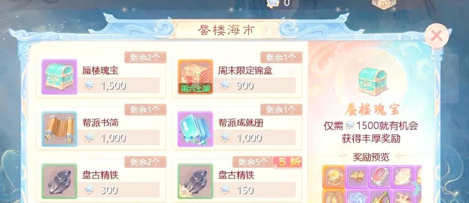This screenshot has height=203, width=469.
Task: Select the 帮派成就册 crystal book icon
Action: click(195, 129)
